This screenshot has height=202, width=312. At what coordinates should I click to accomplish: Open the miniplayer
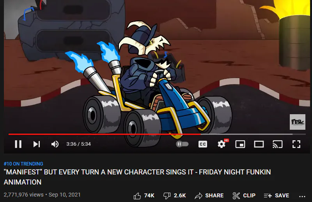click(240, 144)
